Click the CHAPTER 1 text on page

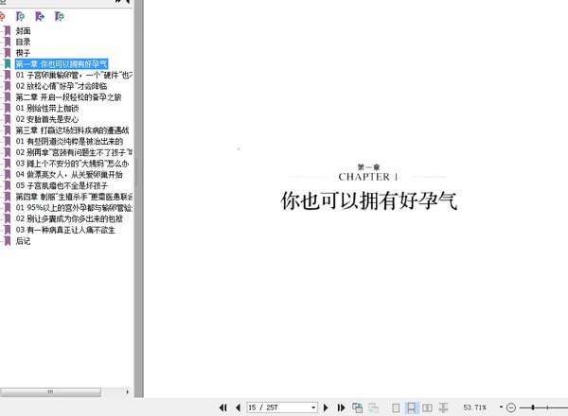pos(368,177)
